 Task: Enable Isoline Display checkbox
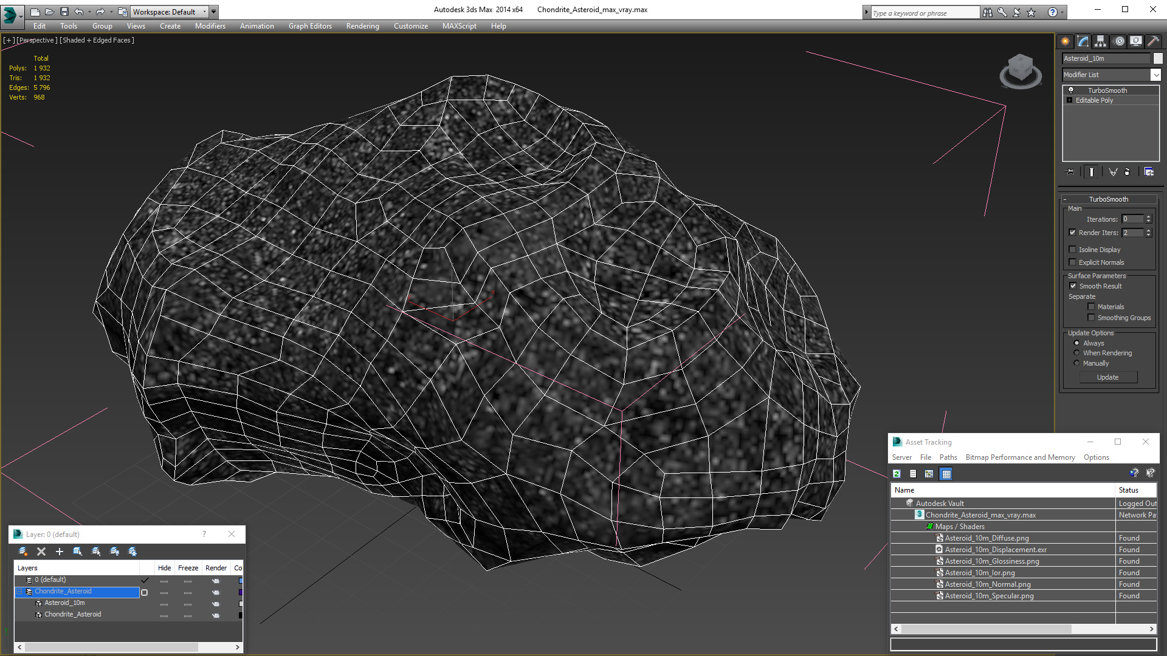point(1072,250)
